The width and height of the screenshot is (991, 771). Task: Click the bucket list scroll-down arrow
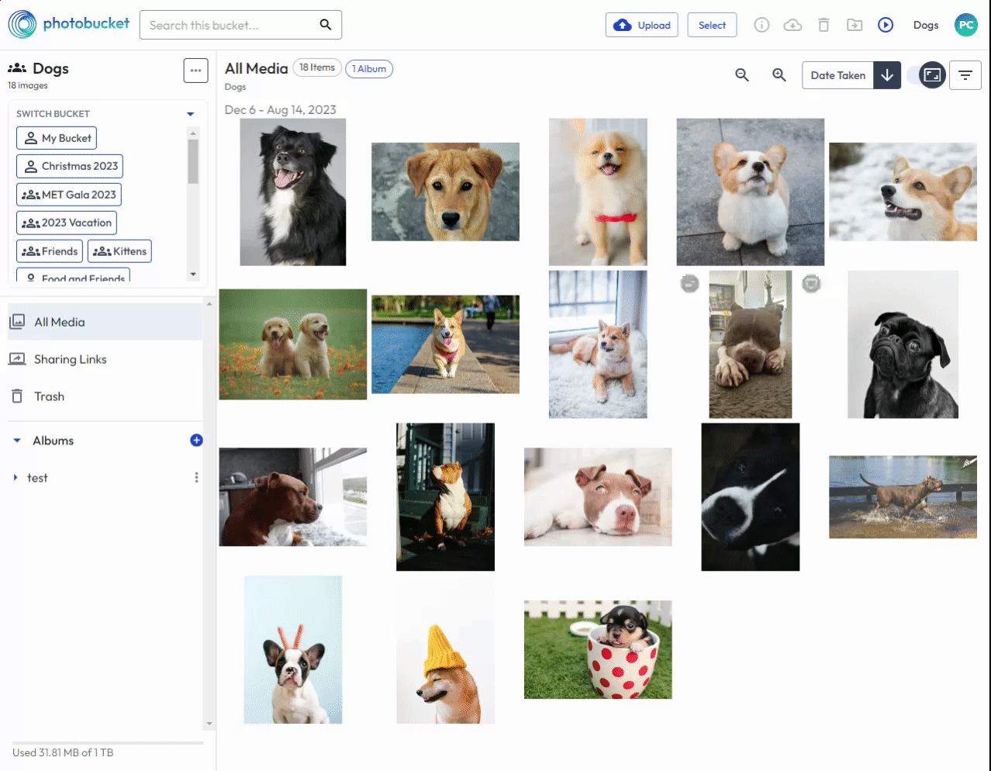pyautogui.click(x=193, y=275)
